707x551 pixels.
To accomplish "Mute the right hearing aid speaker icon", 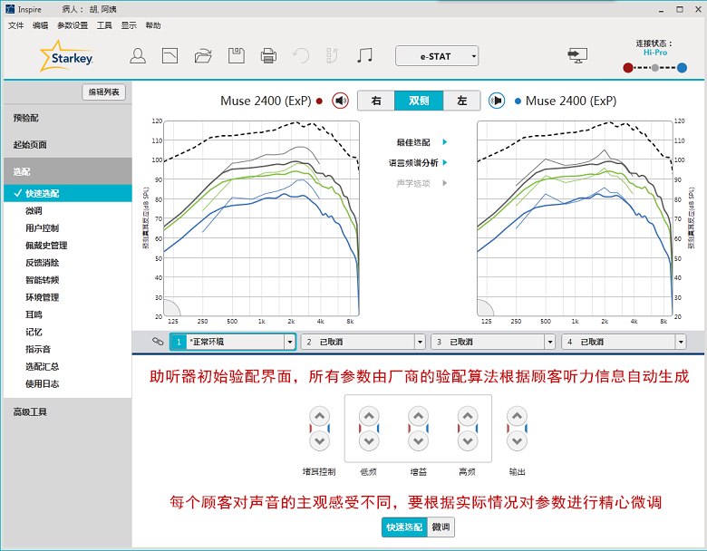I will pyautogui.click(x=341, y=101).
